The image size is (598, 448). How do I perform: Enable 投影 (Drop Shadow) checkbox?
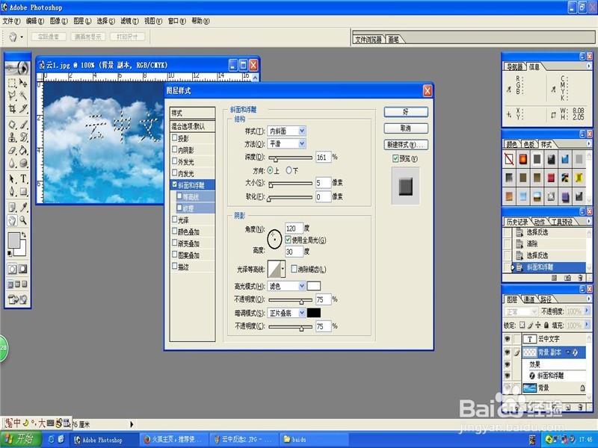[175, 138]
